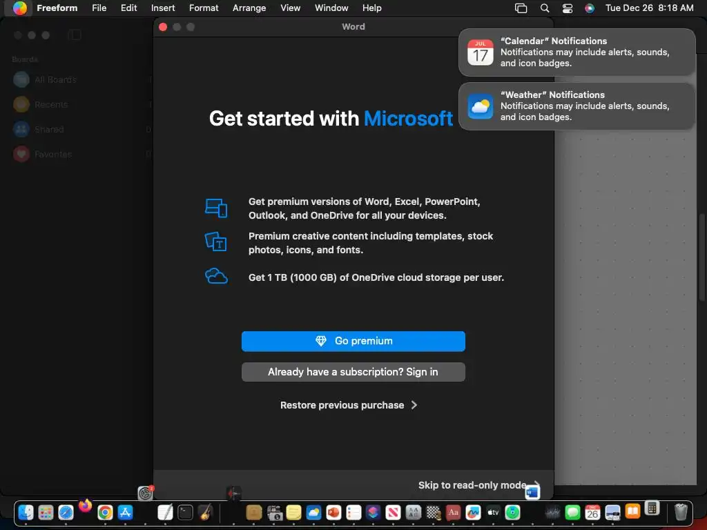
Task: Open Calculator from the Dock
Action: tap(652, 508)
